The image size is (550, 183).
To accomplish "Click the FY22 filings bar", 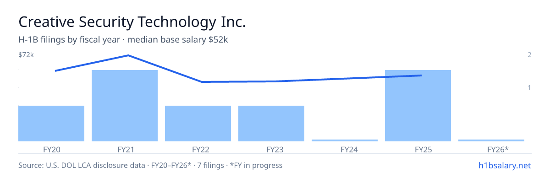I will pos(198,124).
